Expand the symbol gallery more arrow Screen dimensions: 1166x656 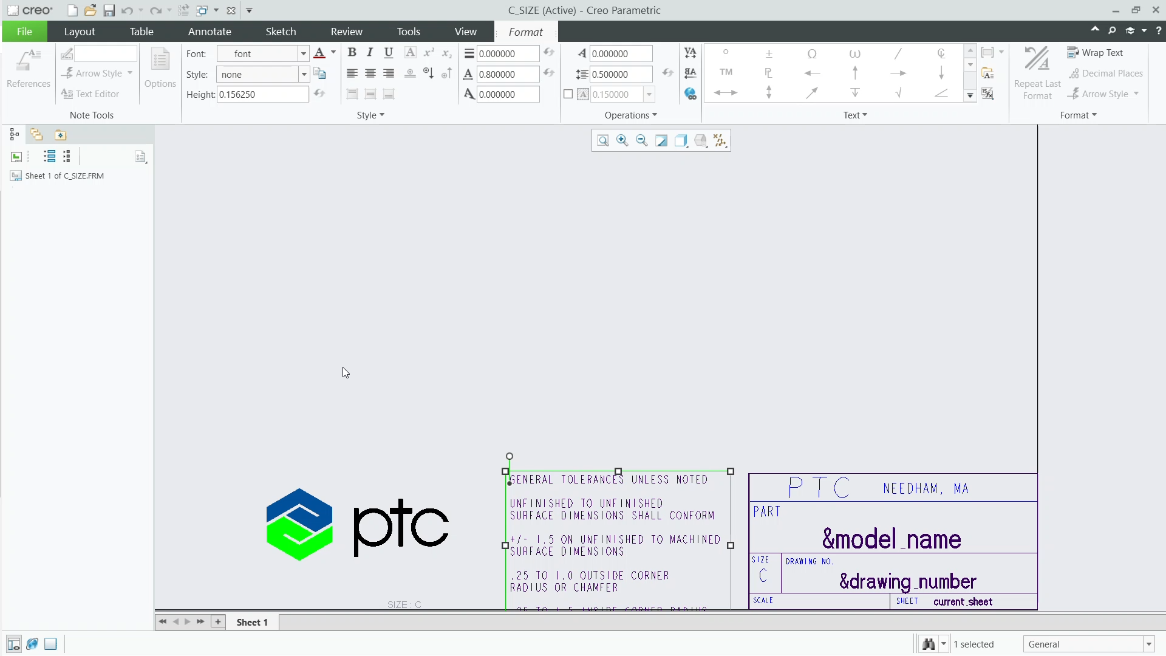tap(970, 95)
